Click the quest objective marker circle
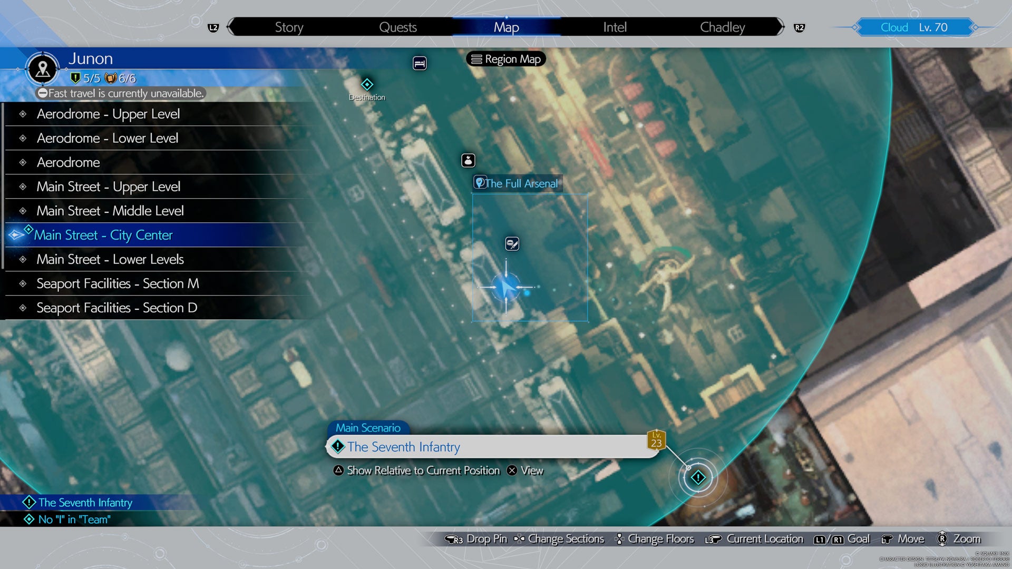 698,477
